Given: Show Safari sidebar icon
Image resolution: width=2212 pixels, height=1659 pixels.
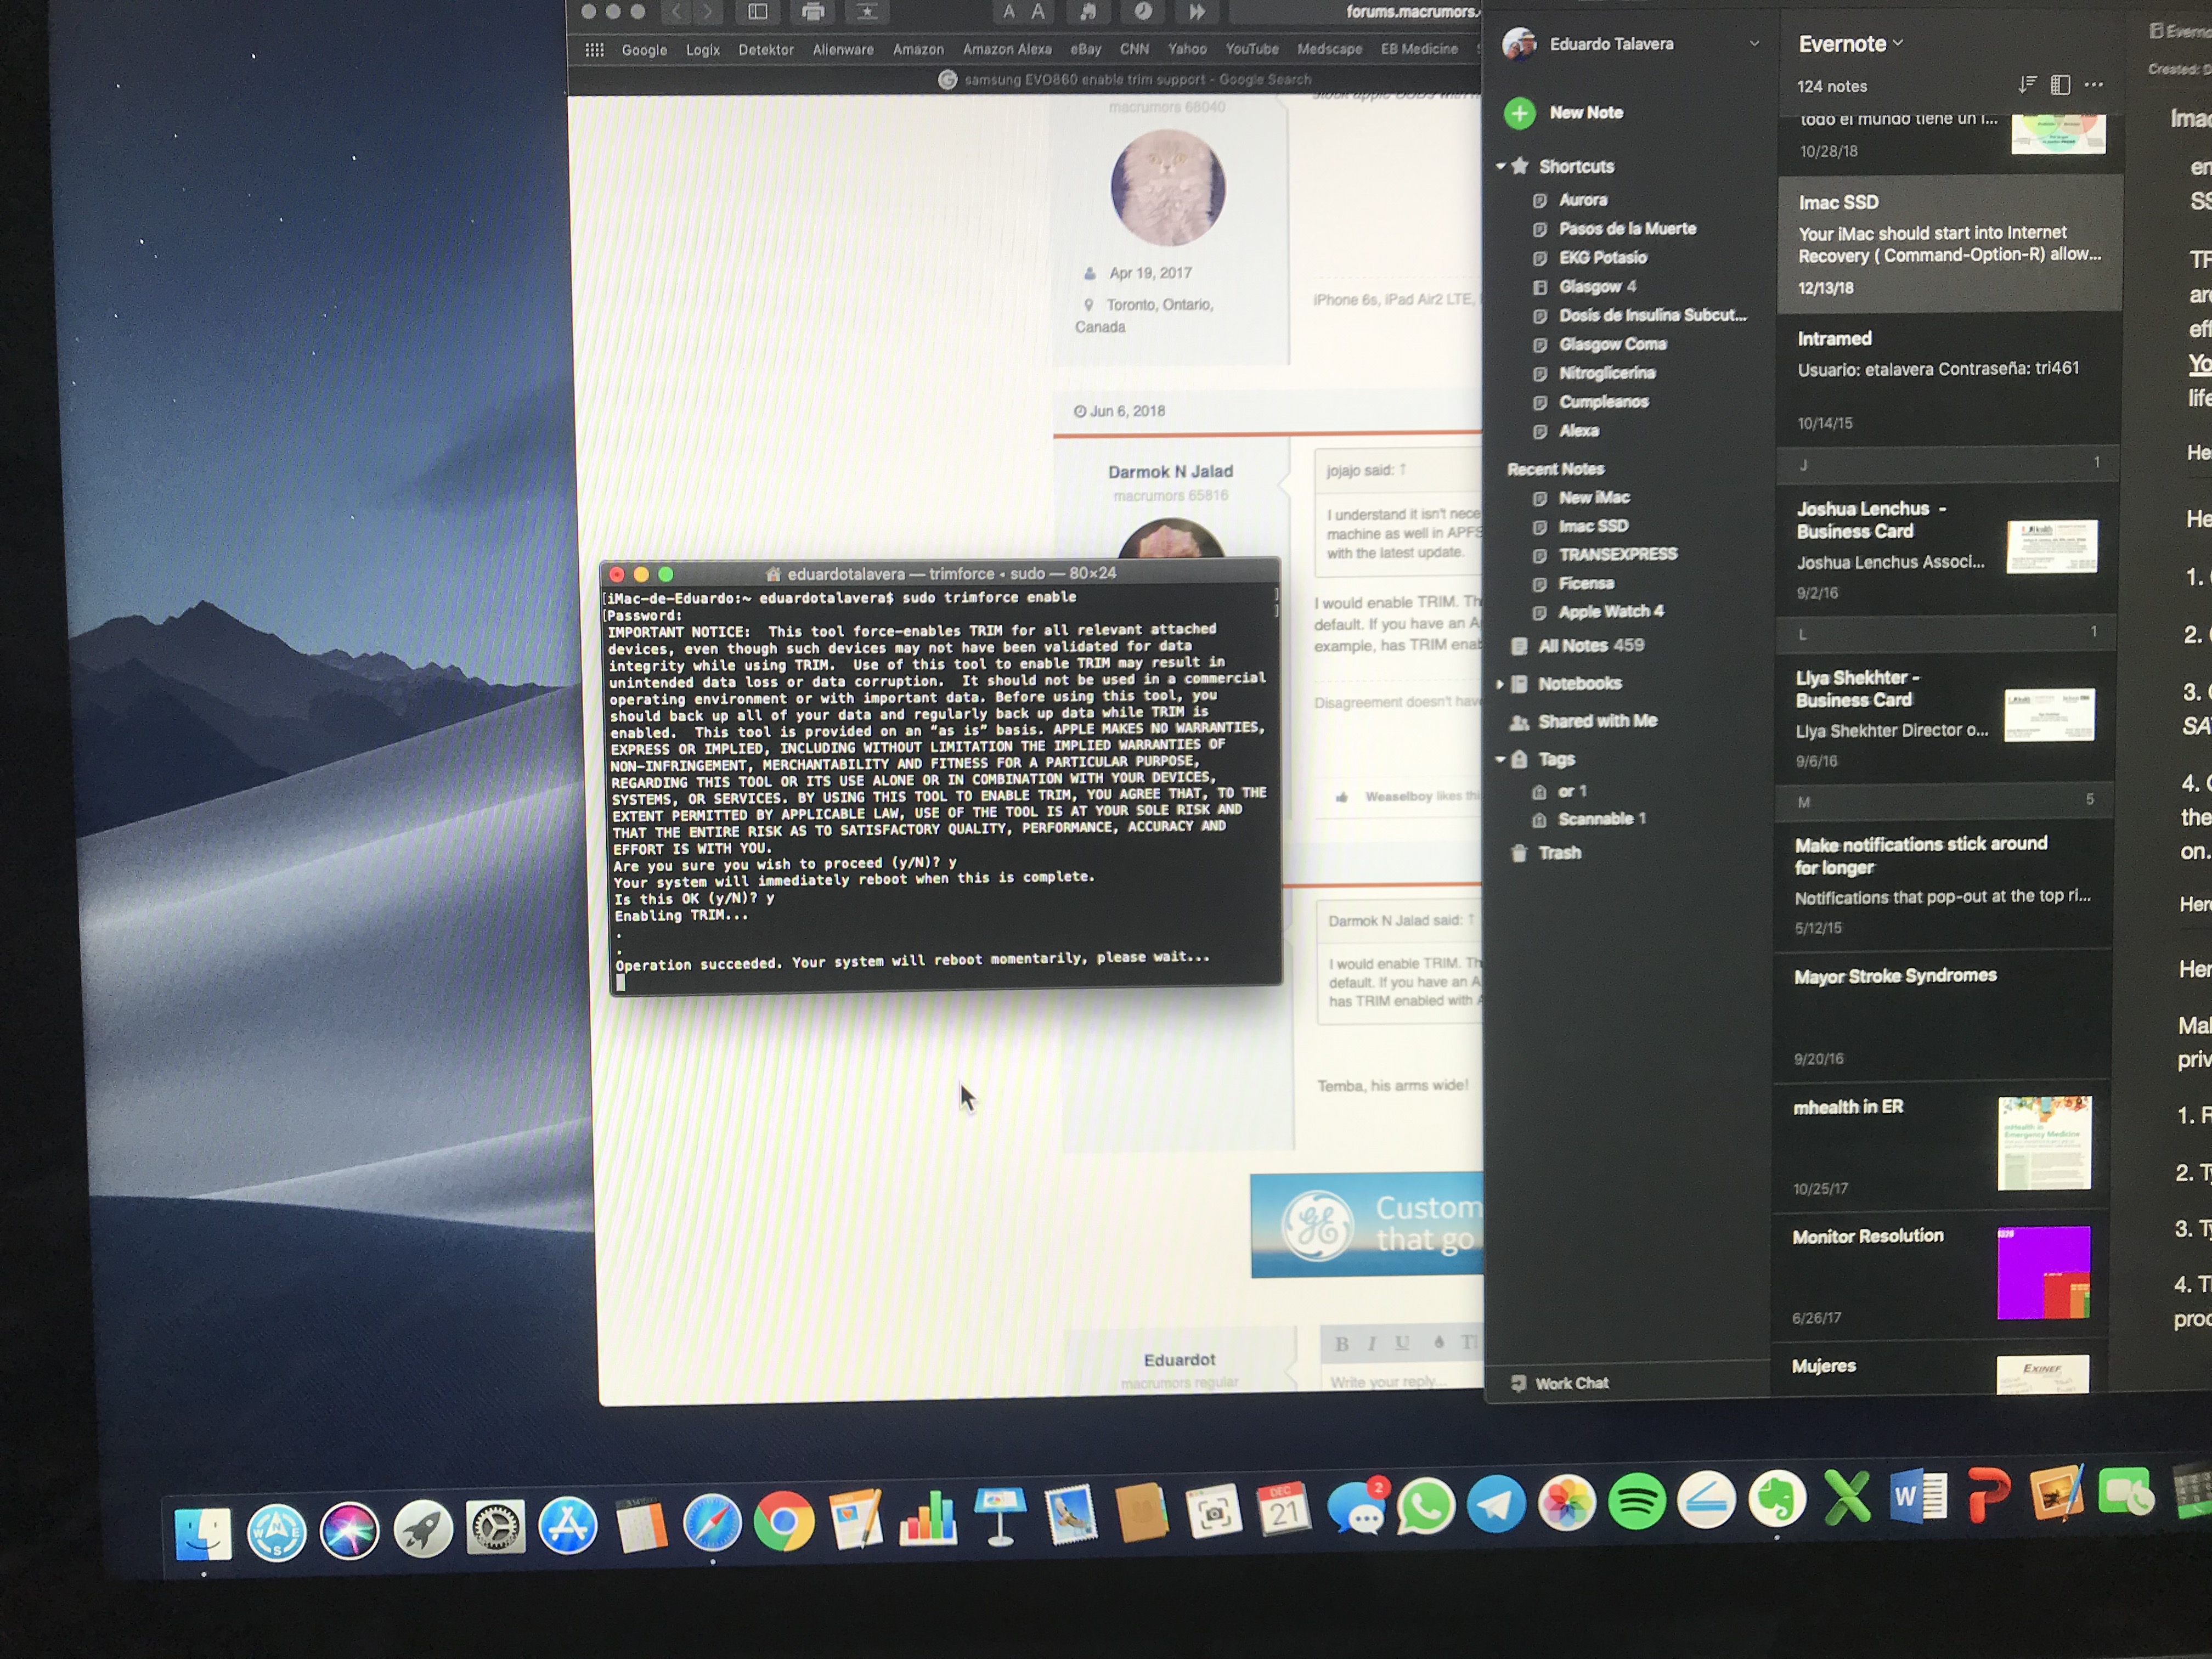Looking at the screenshot, I should [758, 12].
